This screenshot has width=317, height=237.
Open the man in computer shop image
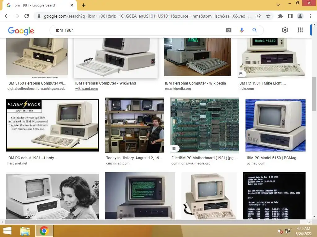click(134, 125)
